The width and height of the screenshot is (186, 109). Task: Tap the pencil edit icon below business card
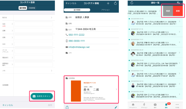pos(116,107)
